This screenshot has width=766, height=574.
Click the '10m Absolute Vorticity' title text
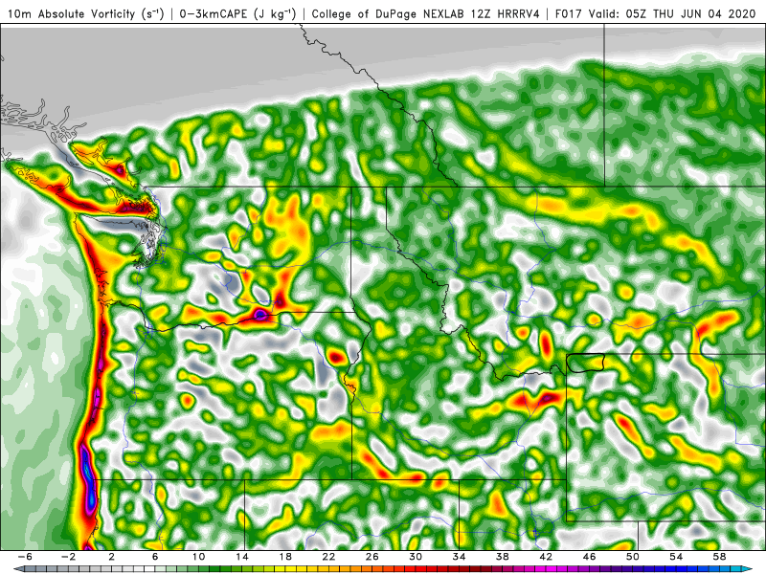(71, 13)
